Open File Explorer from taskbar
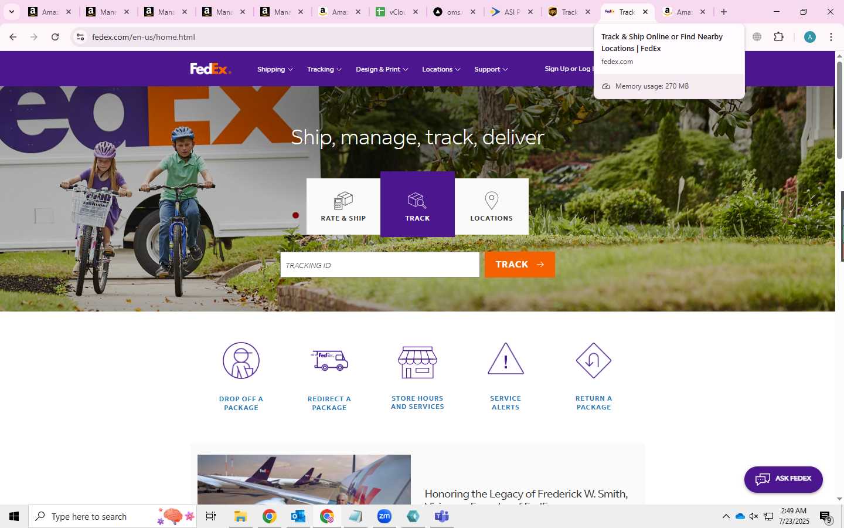This screenshot has height=528, width=844. 240,516
